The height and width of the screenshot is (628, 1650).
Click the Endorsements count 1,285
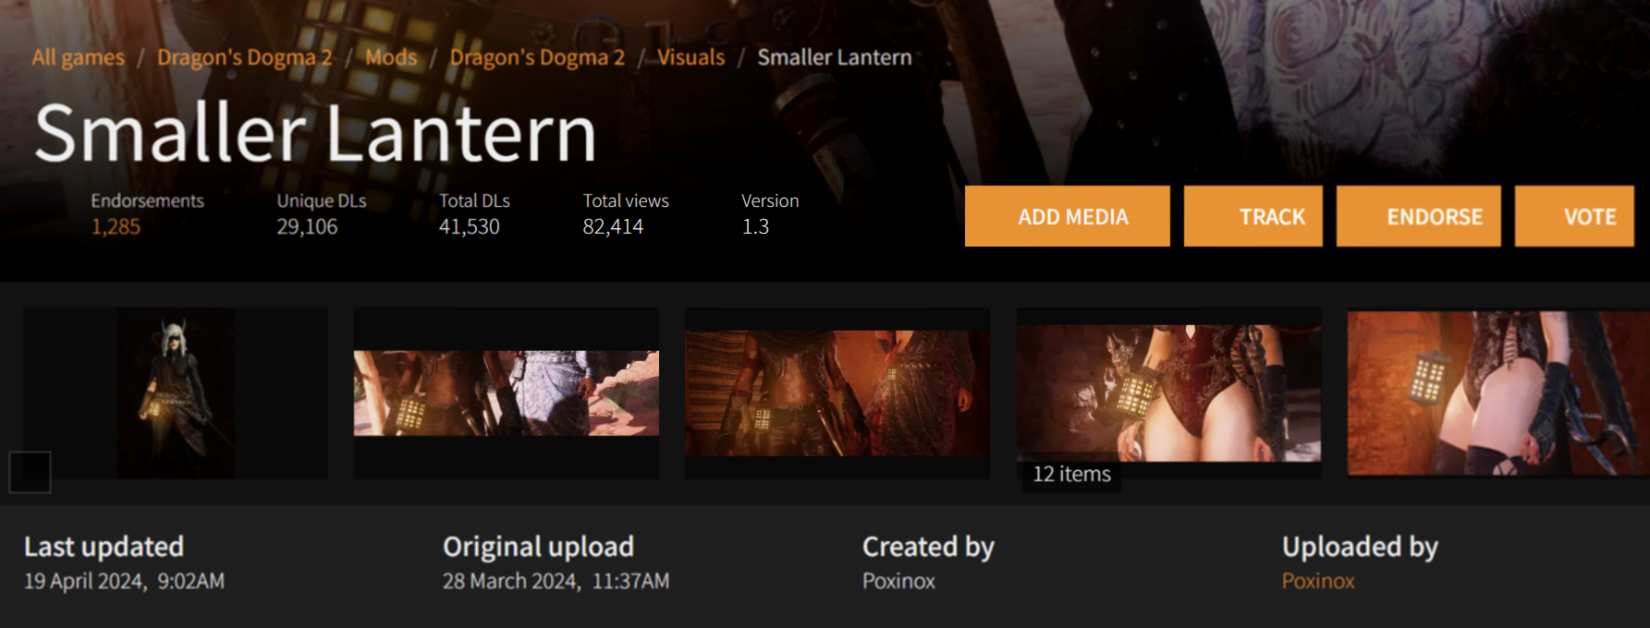click(116, 226)
